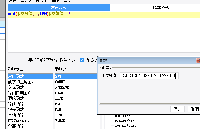Close the 参数 dialog window

[198, 60]
